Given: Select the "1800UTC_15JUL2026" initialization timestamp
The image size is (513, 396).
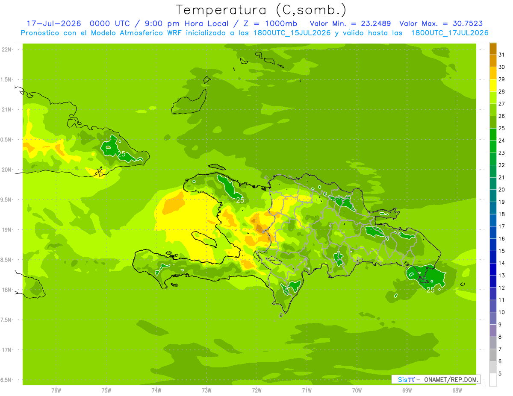Looking at the screenshot, I should tap(290, 33).
